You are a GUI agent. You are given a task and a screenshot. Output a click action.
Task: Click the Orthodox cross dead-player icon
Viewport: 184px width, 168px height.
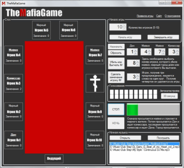pyautogui.click(x=95, y=83)
